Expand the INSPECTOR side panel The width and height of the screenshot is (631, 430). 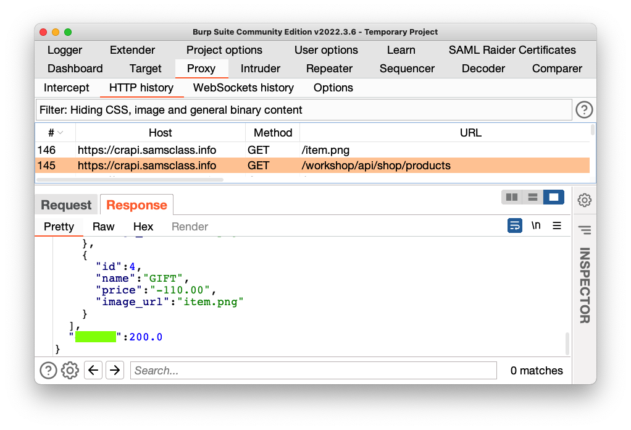coord(584,285)
